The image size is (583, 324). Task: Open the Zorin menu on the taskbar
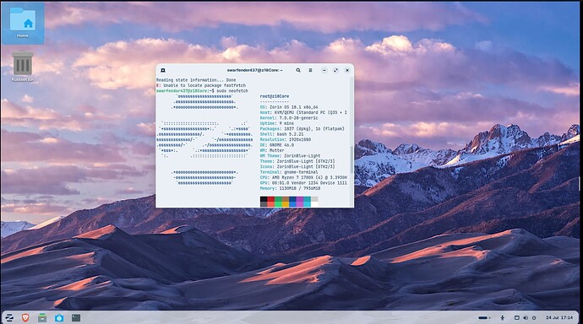coord(9,318)
